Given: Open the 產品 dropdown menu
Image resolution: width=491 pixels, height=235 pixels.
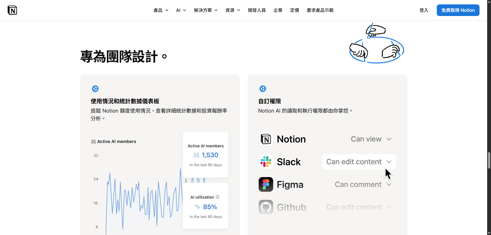Looking at the screenshot, I should (x=161, y=10).
